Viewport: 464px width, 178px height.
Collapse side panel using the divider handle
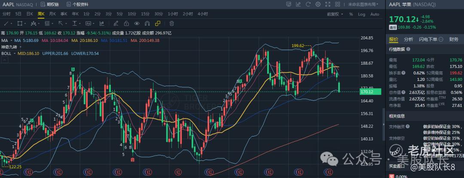tap(384, 124)
